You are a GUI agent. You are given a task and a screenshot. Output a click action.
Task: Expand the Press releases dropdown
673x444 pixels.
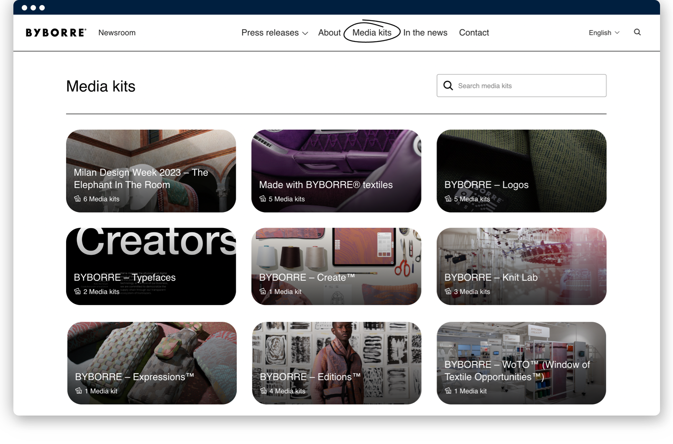270,33
